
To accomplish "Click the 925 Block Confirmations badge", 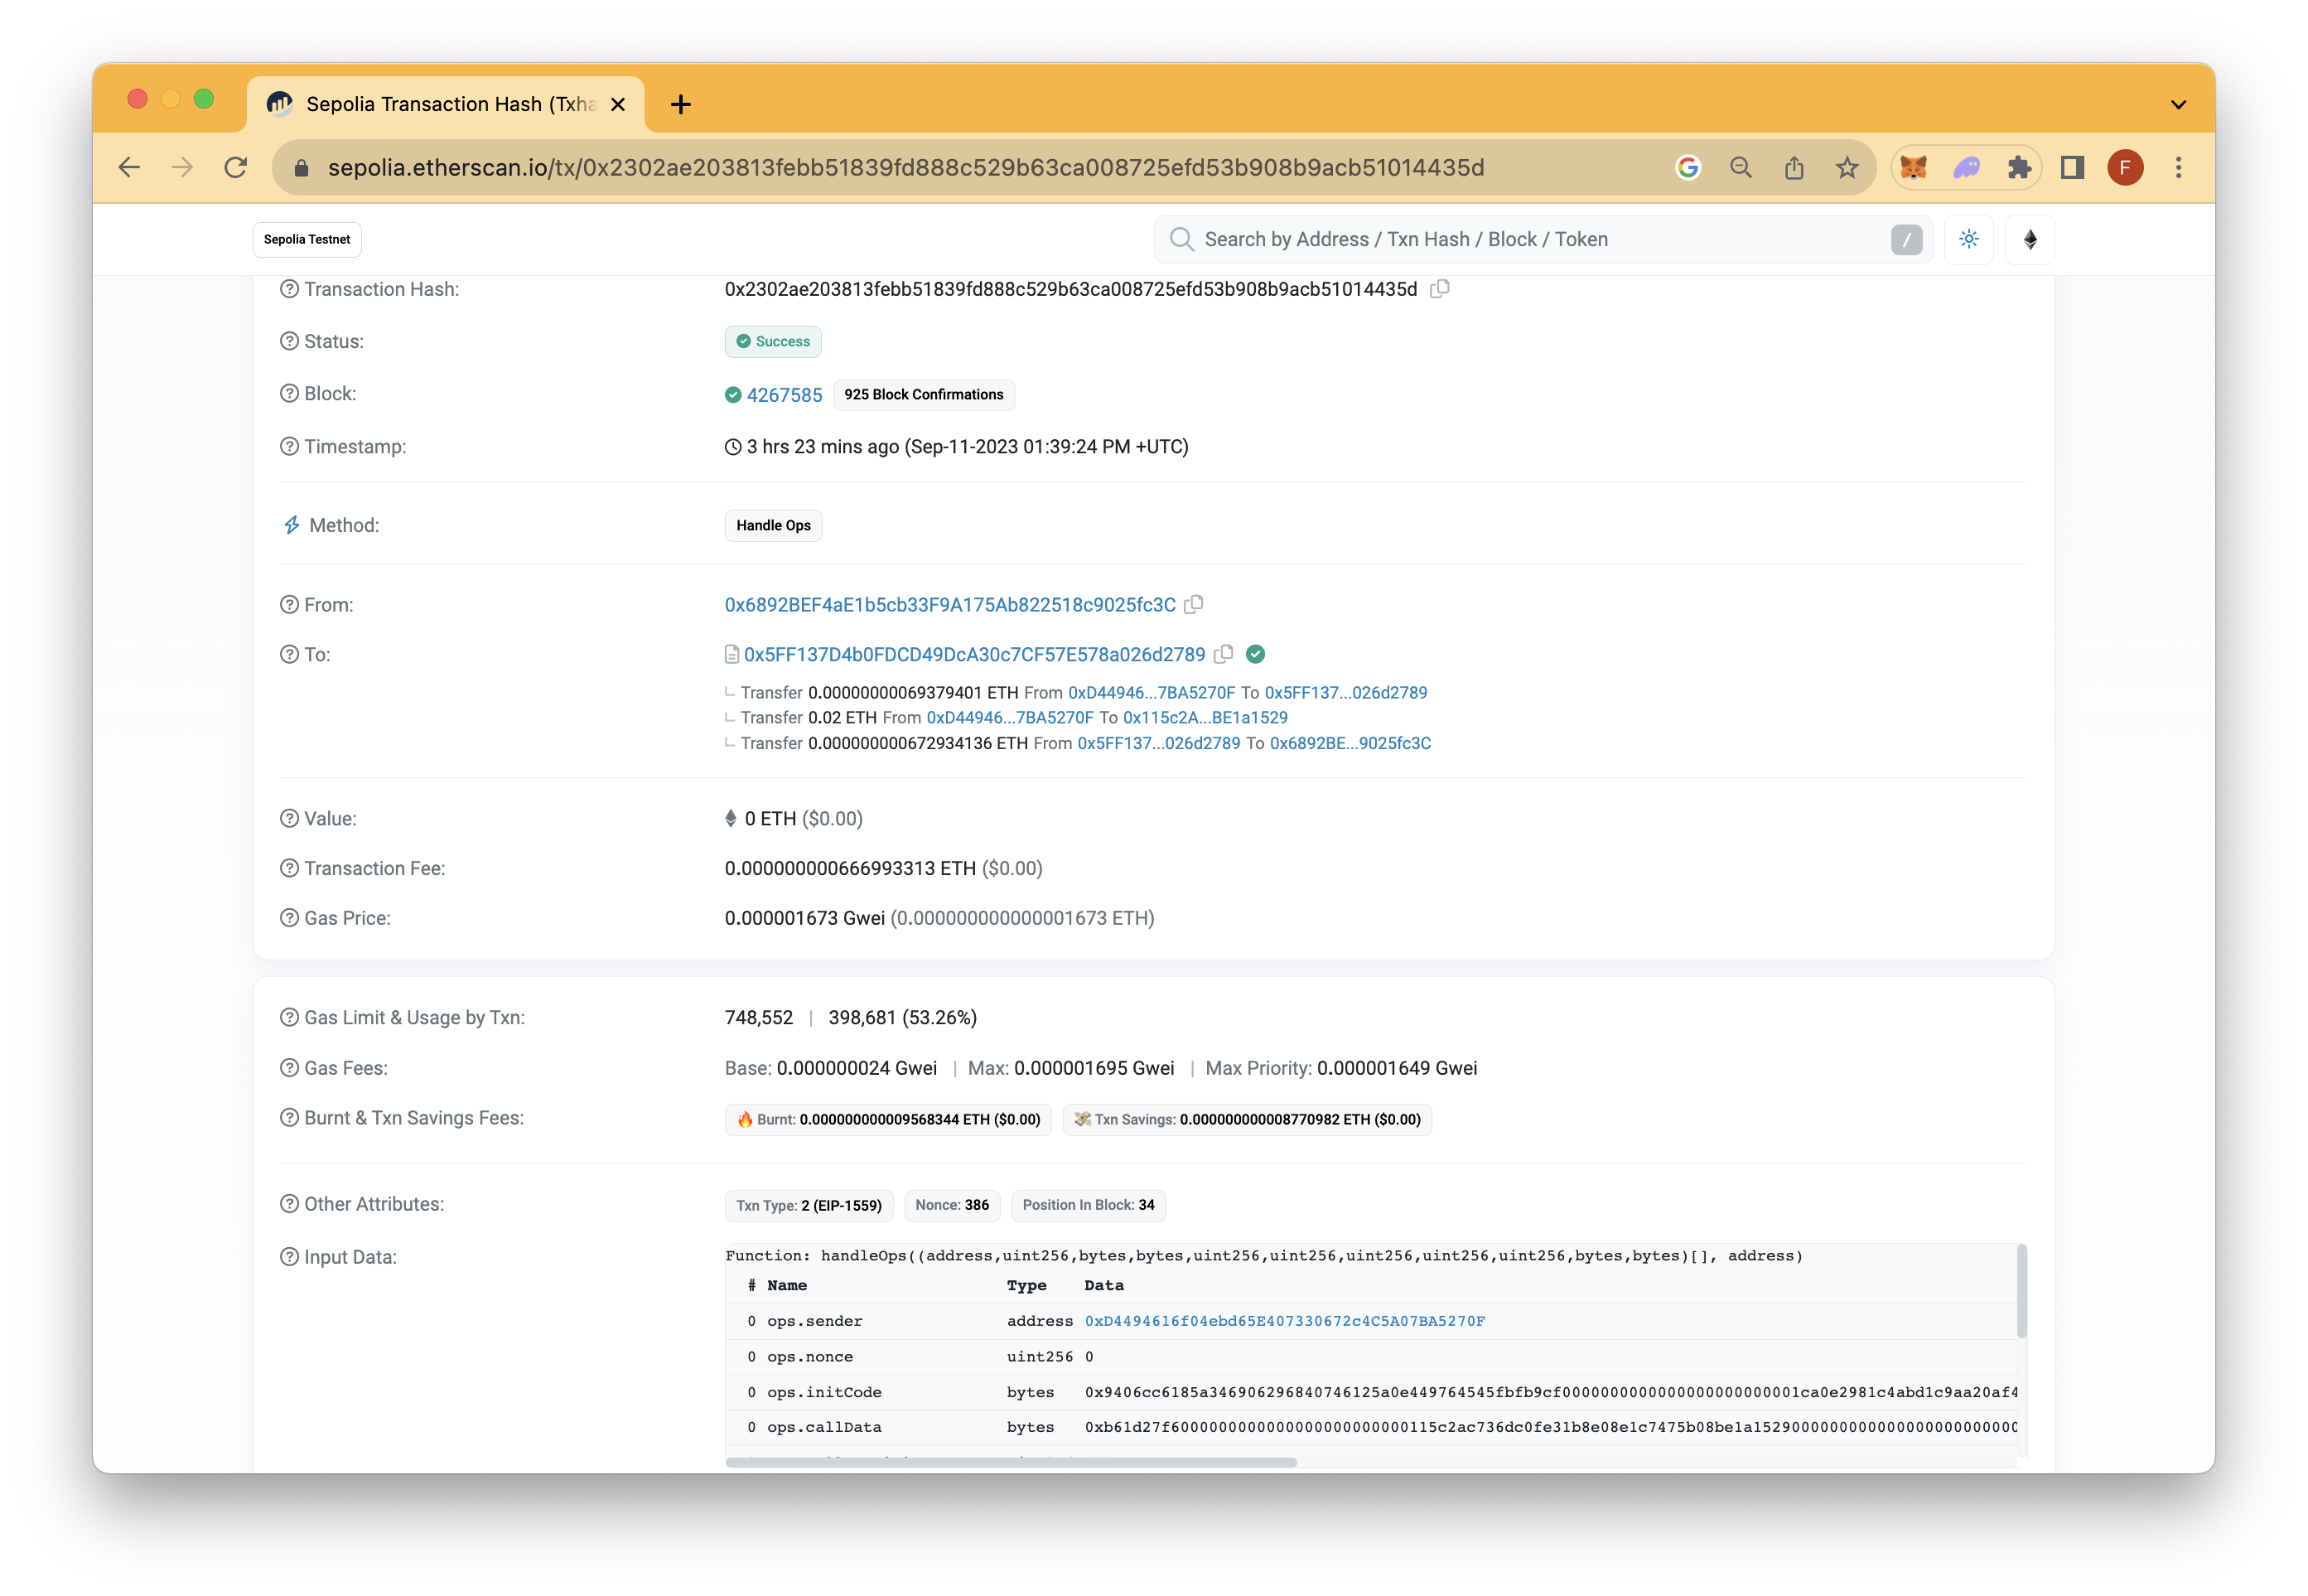I will 923,394.
